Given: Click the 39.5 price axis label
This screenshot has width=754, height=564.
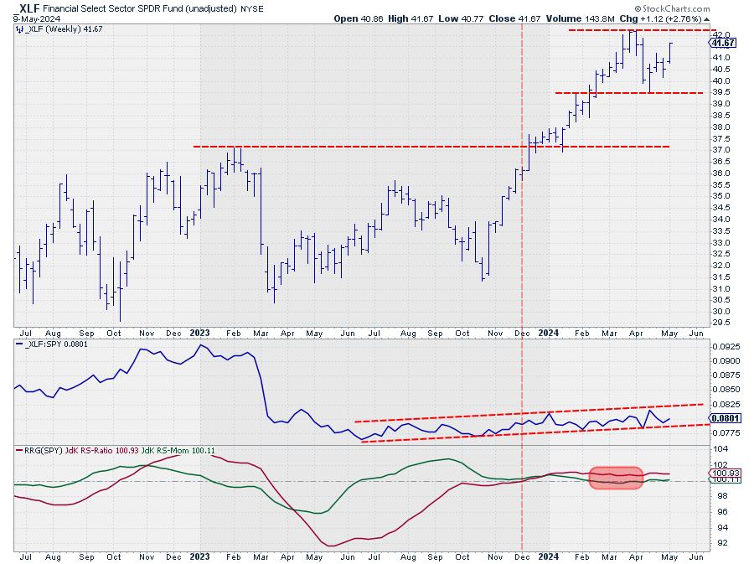Looking at the screenshot, I should point(720,92).
